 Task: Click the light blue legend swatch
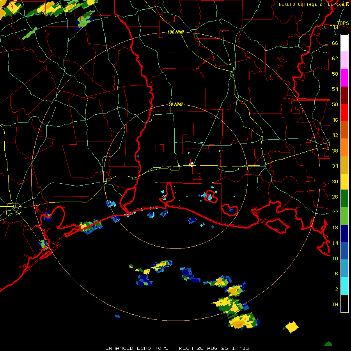click(344, 268)
